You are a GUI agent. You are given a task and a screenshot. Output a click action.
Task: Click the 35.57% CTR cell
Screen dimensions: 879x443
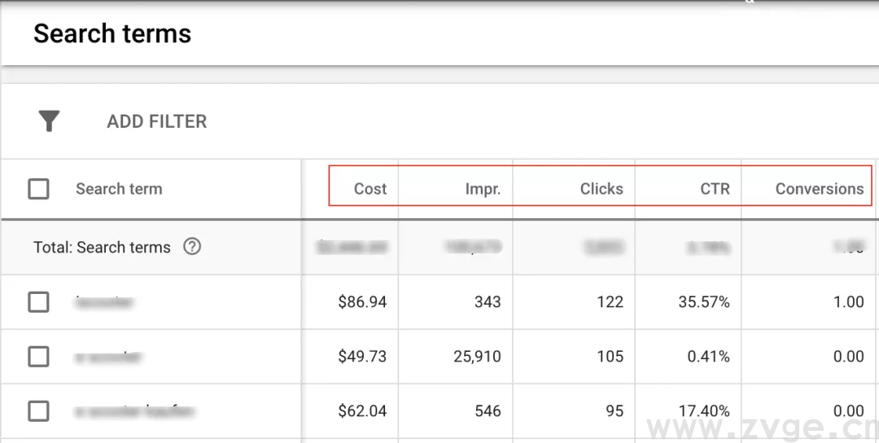[704, 302]
